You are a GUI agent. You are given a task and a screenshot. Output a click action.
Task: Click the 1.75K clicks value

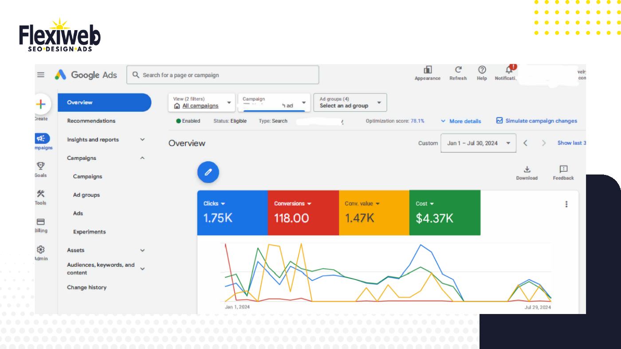click(x=218, y=218)
